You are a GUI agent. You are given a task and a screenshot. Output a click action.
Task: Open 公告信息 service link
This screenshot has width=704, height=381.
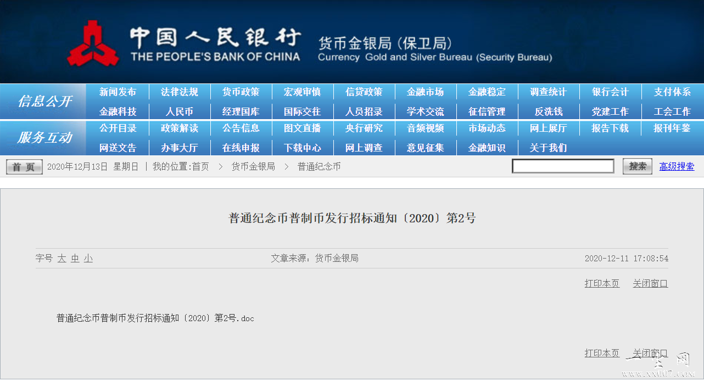tap(241, 128)
